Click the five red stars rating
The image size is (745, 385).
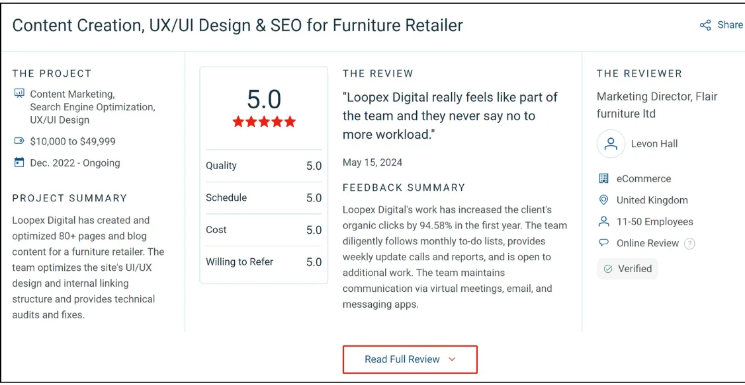pos(264,122)
